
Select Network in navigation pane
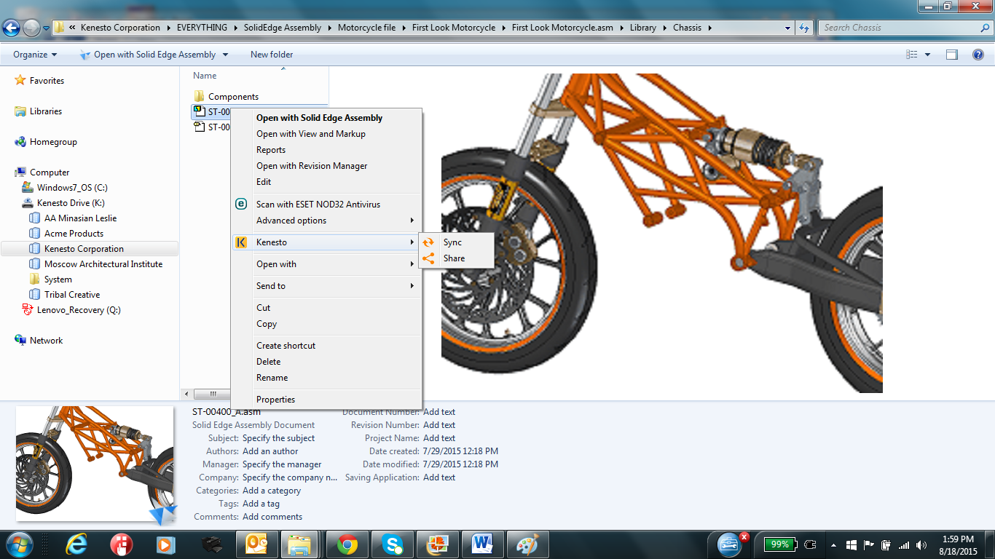coord(46,341)
